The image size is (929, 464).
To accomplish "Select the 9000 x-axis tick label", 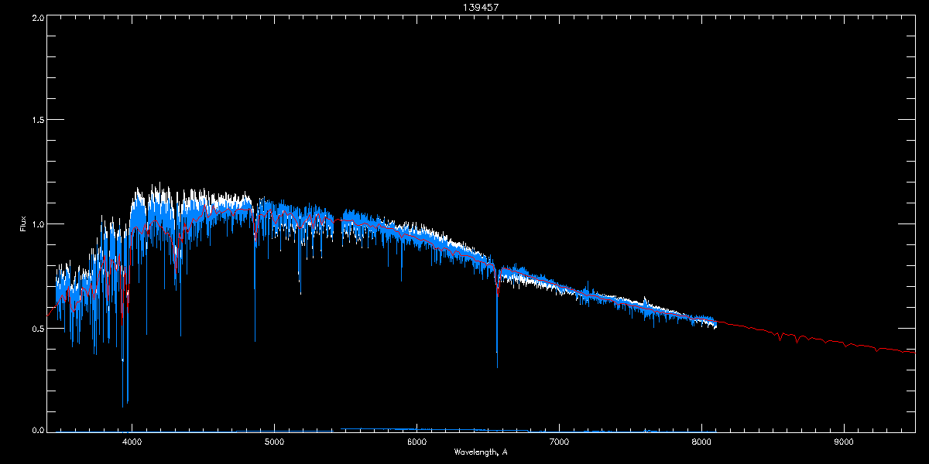I will [x=844, y=442].
